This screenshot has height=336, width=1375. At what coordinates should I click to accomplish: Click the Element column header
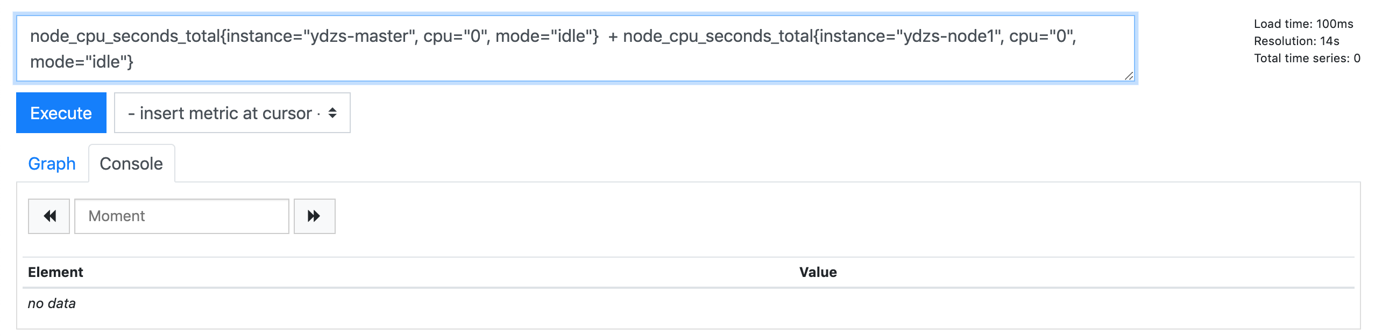[56, 272]
